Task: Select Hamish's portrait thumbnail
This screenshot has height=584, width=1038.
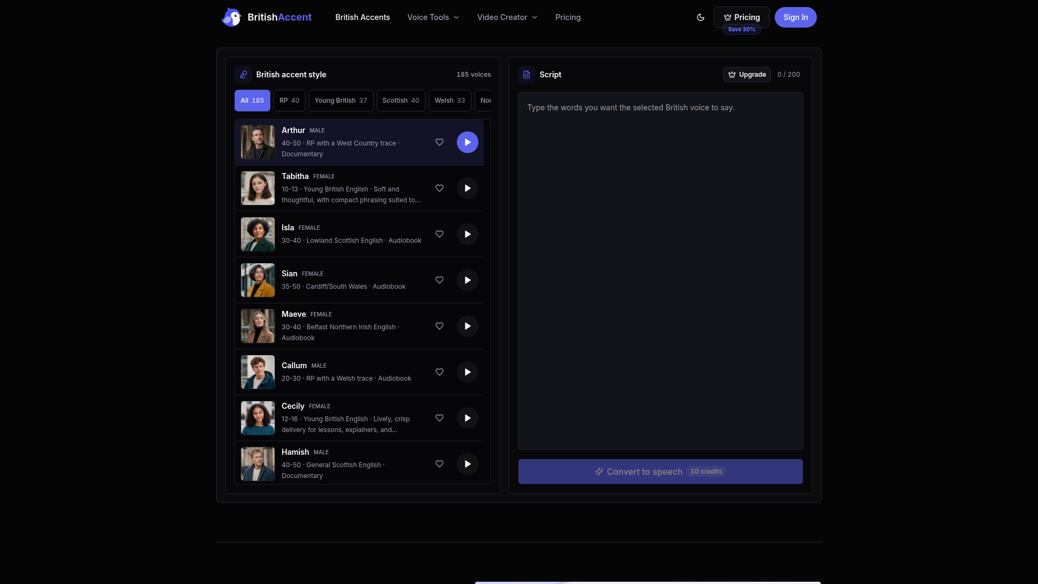Action: point(258,464)
